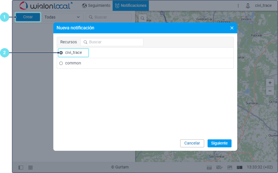The width and height of the screenshot is (278, 173).
Task: Click the user profile icon
Action: tap(248, 5)
